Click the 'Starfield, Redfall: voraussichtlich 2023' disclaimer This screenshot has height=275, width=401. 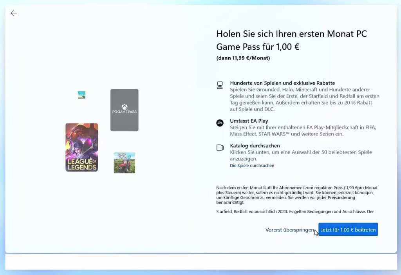coord(295,212)
